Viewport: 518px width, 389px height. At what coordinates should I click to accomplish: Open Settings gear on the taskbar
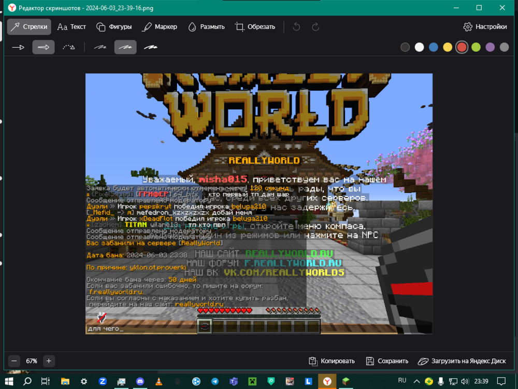(x=84, y=381)
